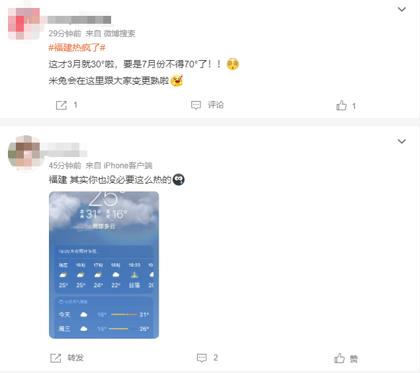This screenshot has height=373, width=420.
Task: Click the 微博搜索 source link
Action: coord(120,34)
